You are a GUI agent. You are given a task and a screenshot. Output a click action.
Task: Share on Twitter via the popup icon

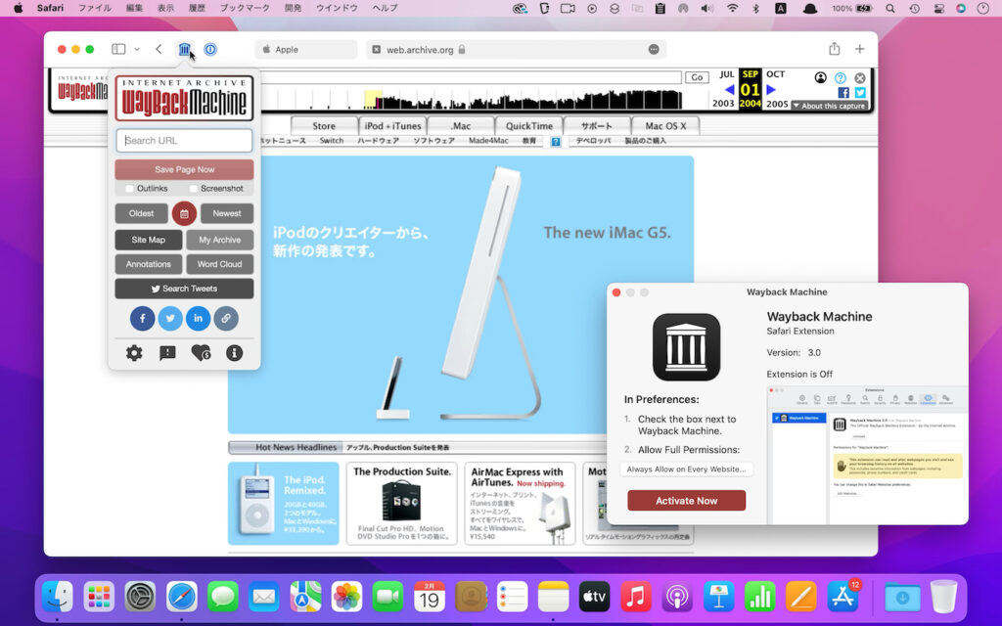(x=170, y=318)
